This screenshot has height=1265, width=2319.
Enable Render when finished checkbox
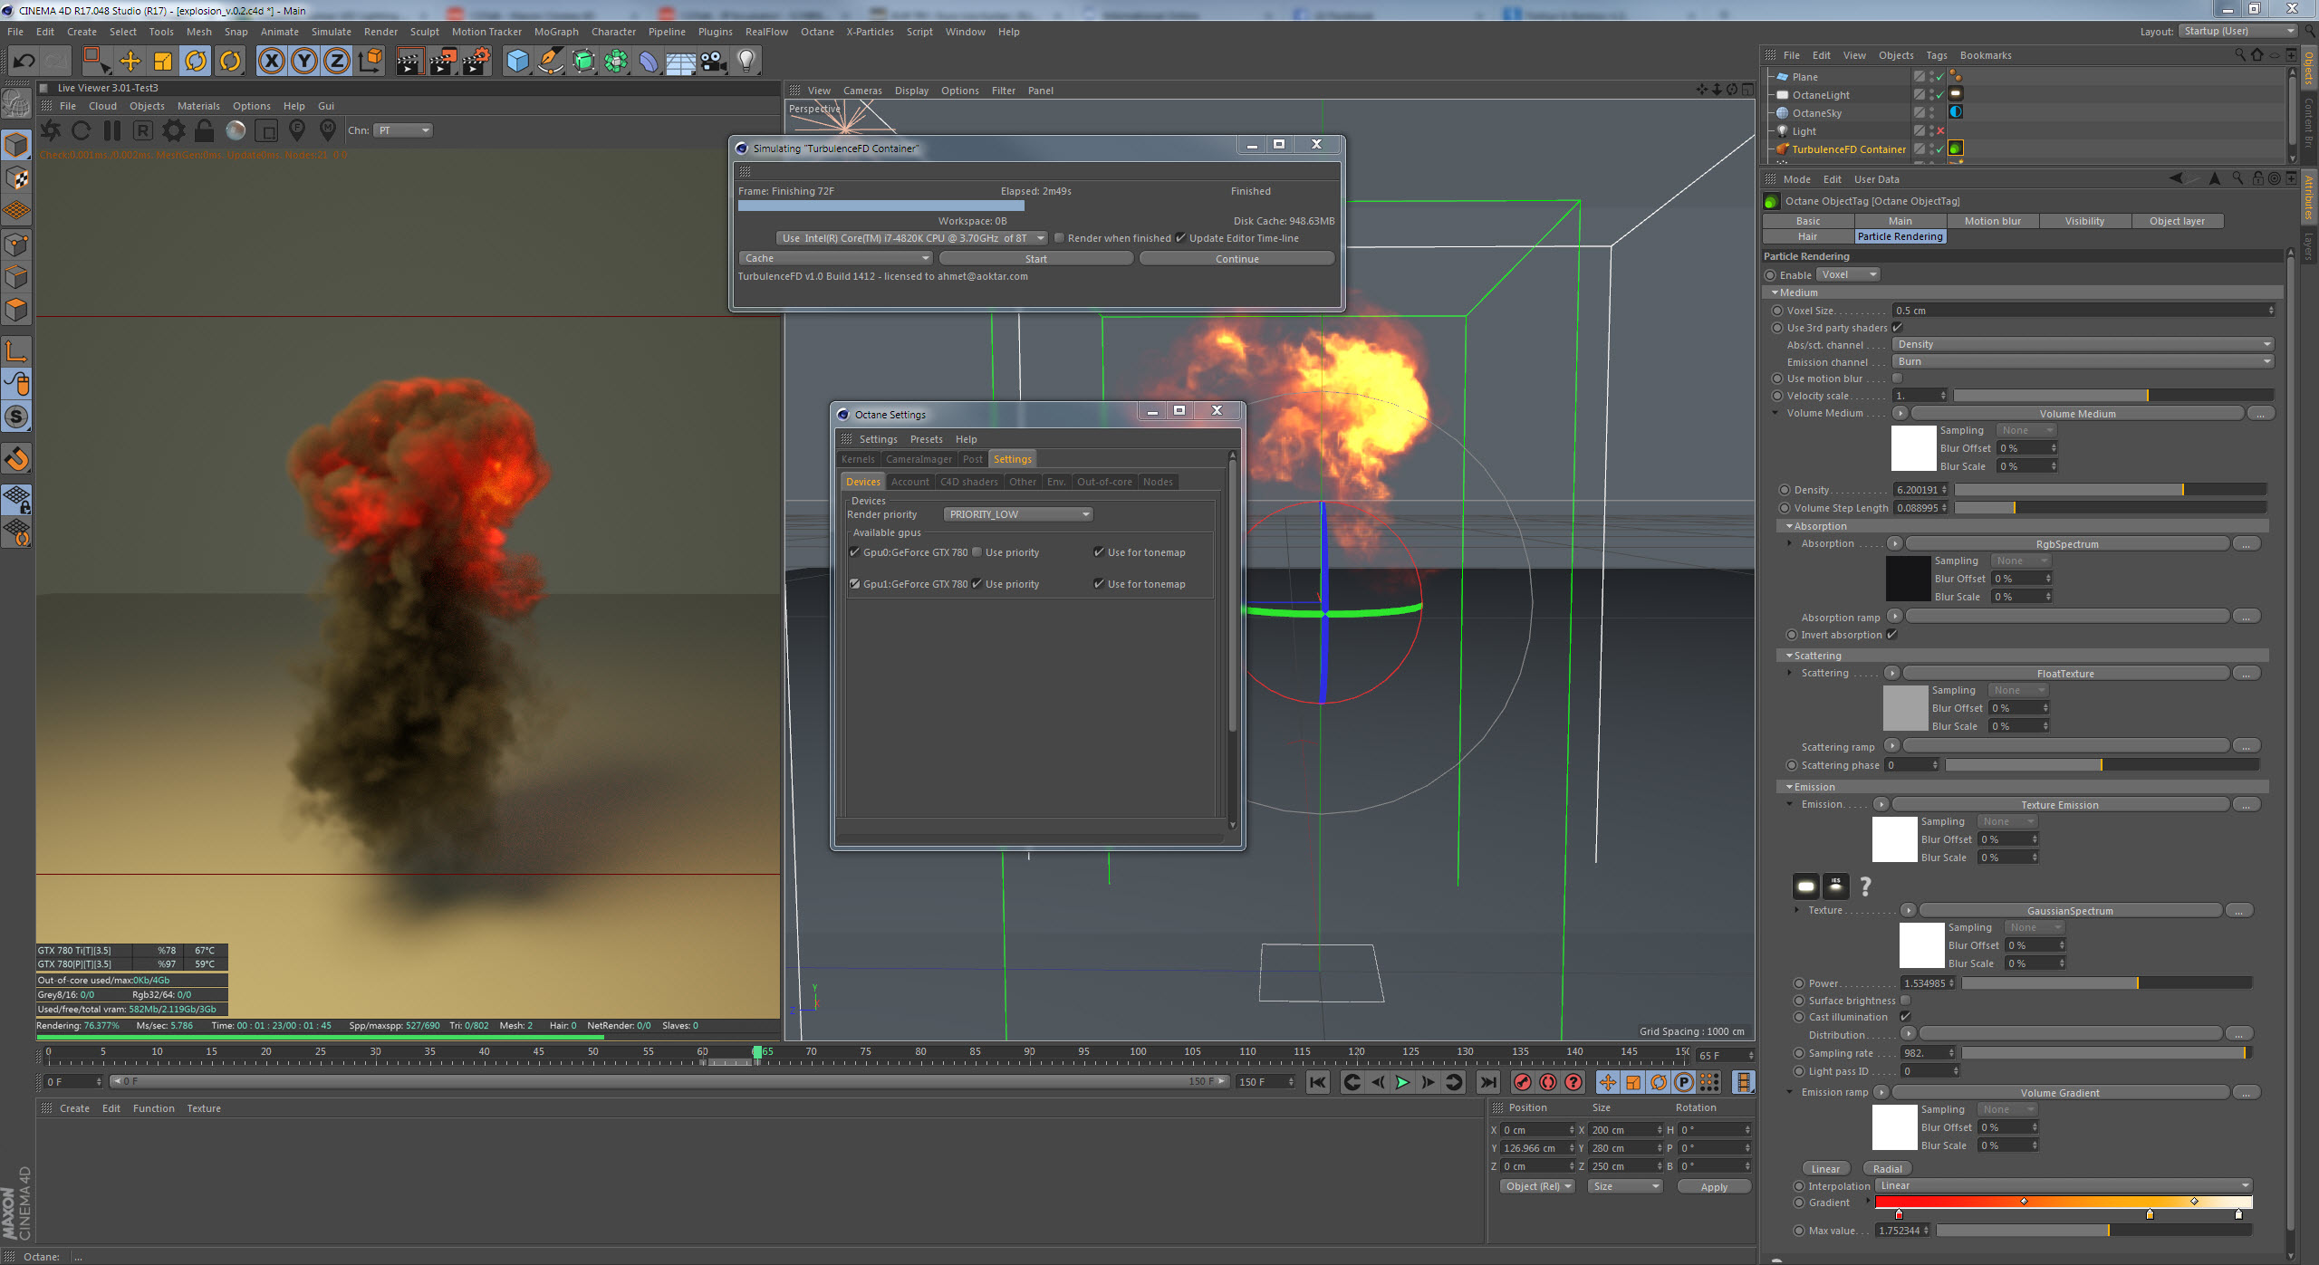(x=1059, y=238)
